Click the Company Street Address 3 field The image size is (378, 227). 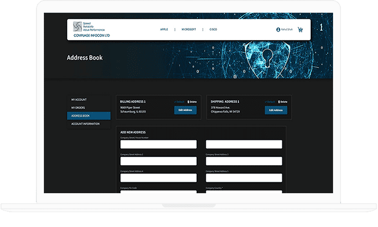point(244,161)
